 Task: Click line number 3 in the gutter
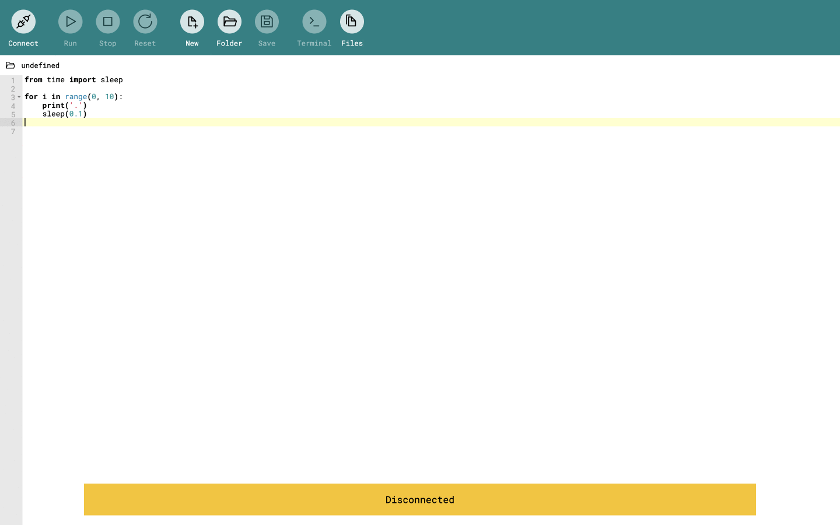(13, 97)
